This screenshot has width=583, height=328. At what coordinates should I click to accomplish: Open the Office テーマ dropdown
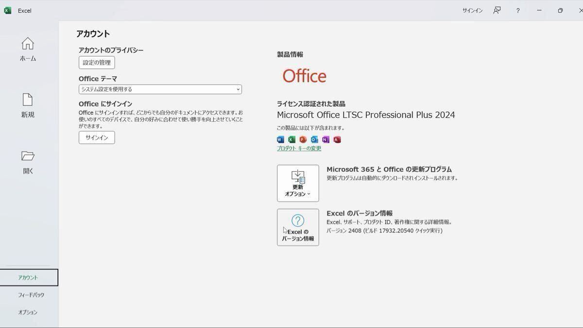pyautogui.click(x=160, y=89)
